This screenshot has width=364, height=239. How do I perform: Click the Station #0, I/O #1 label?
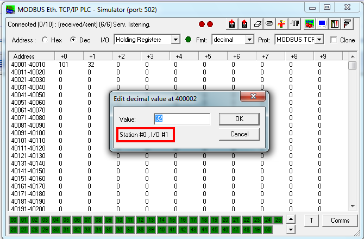(143, 135)
